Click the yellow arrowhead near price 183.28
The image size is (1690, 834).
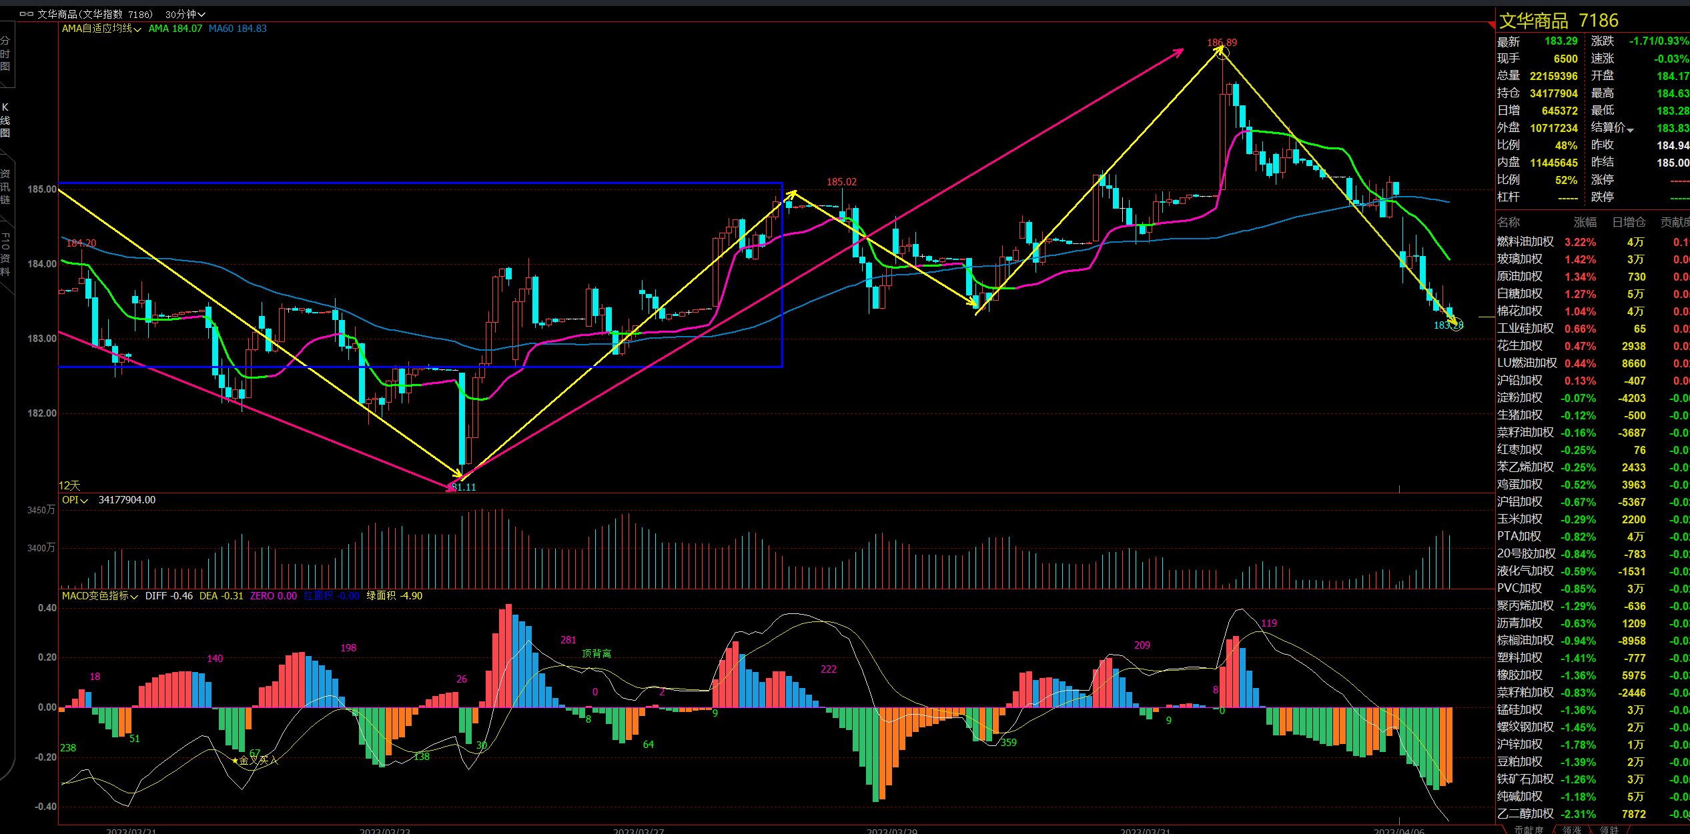[x=1453, y=321]
